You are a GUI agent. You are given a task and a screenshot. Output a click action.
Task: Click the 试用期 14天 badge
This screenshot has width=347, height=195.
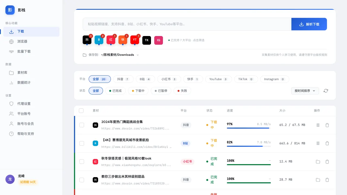click(x=28, y=182)
